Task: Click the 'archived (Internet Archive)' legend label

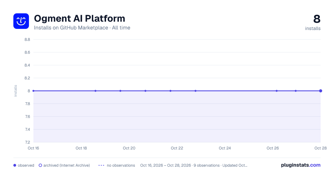Action: (67, 165)
